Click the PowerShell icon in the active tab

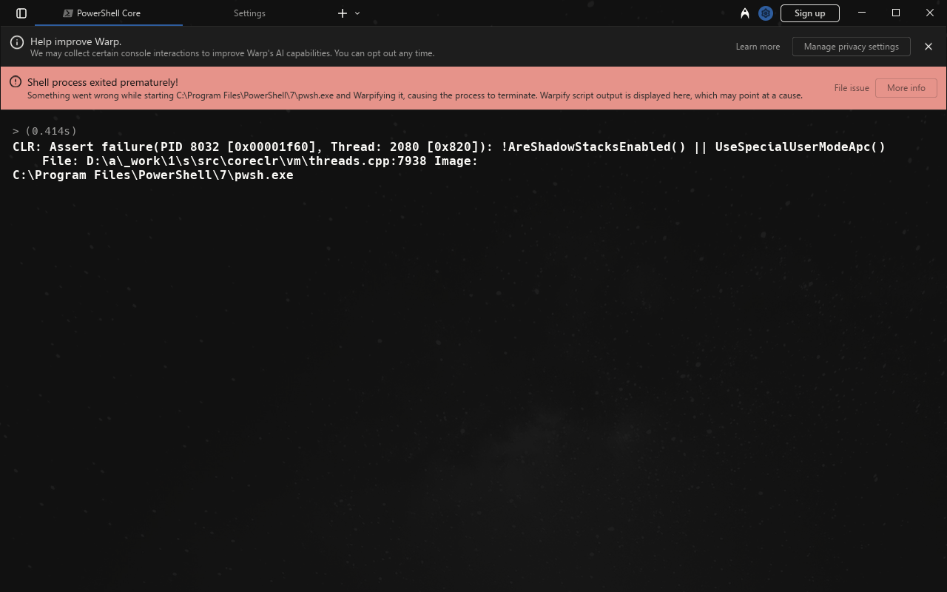68,13
